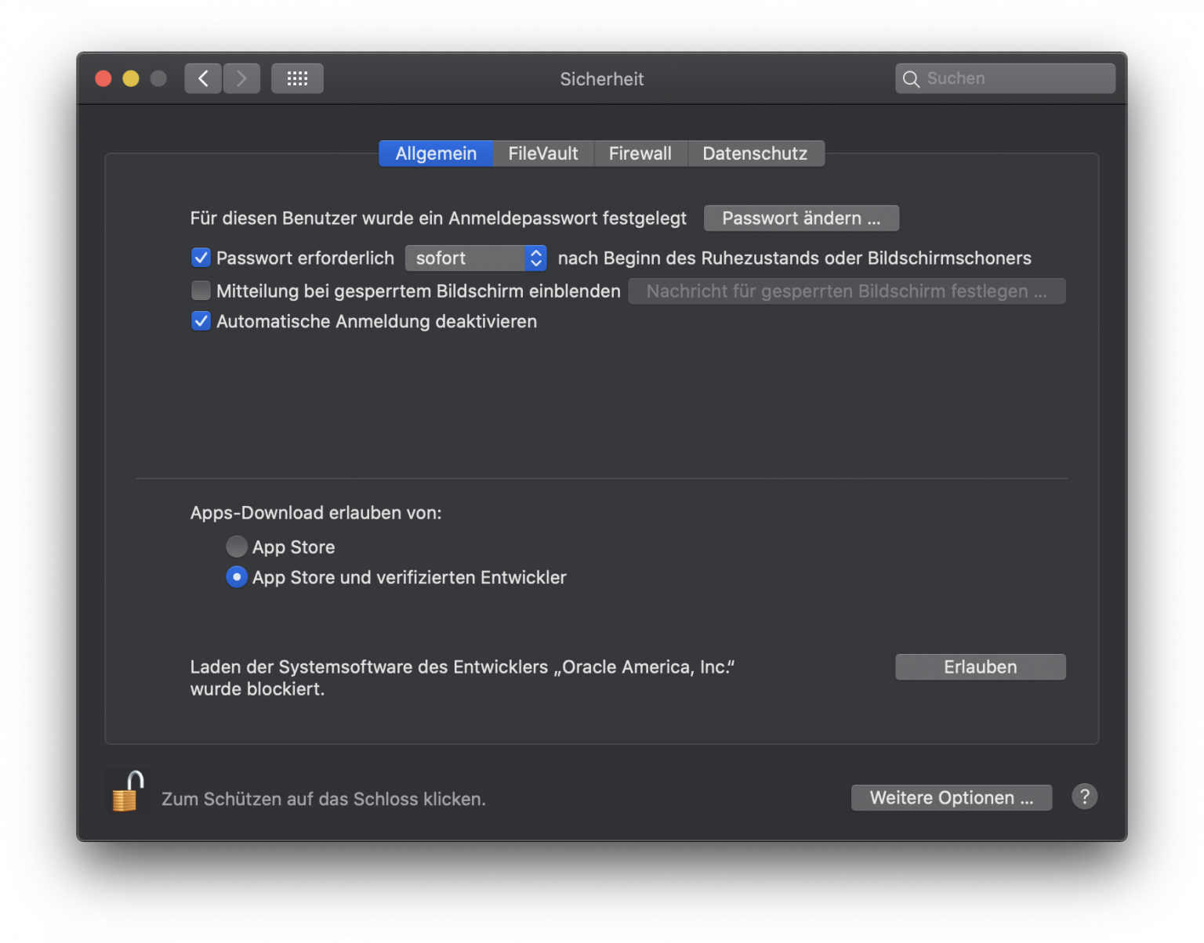Go back with the left chevron button
The height and width of the screenshot is (943, 1204).
pos(203,78)
